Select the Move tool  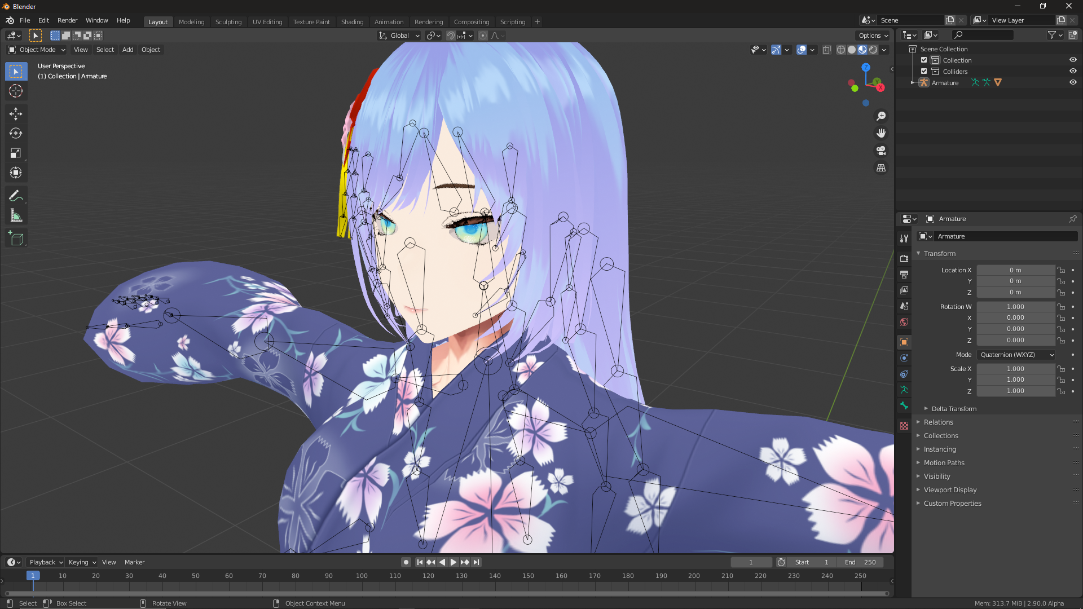pos(16,114)
